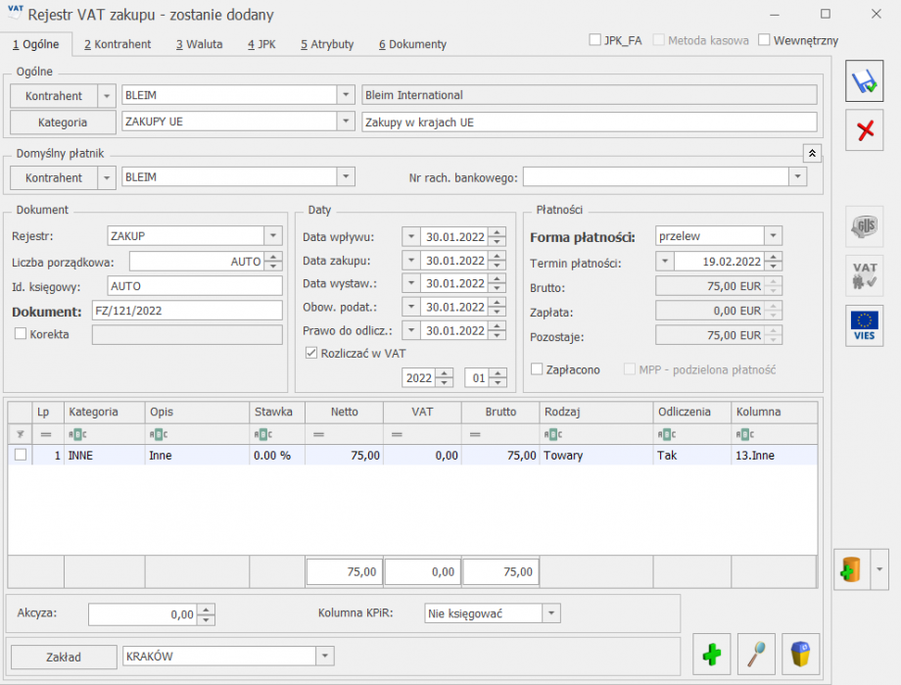This screenshot has height=685, width=901.
Task: Click the filter icon in table header row
Action: (21, 434)
